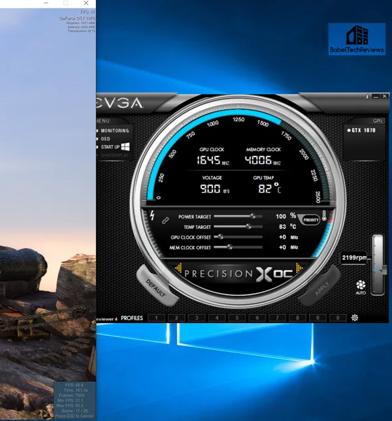Click the thermometer icon next to Priority
Image resolution: width=392 pixels, height=421 pixels.
tap(323, 217)
